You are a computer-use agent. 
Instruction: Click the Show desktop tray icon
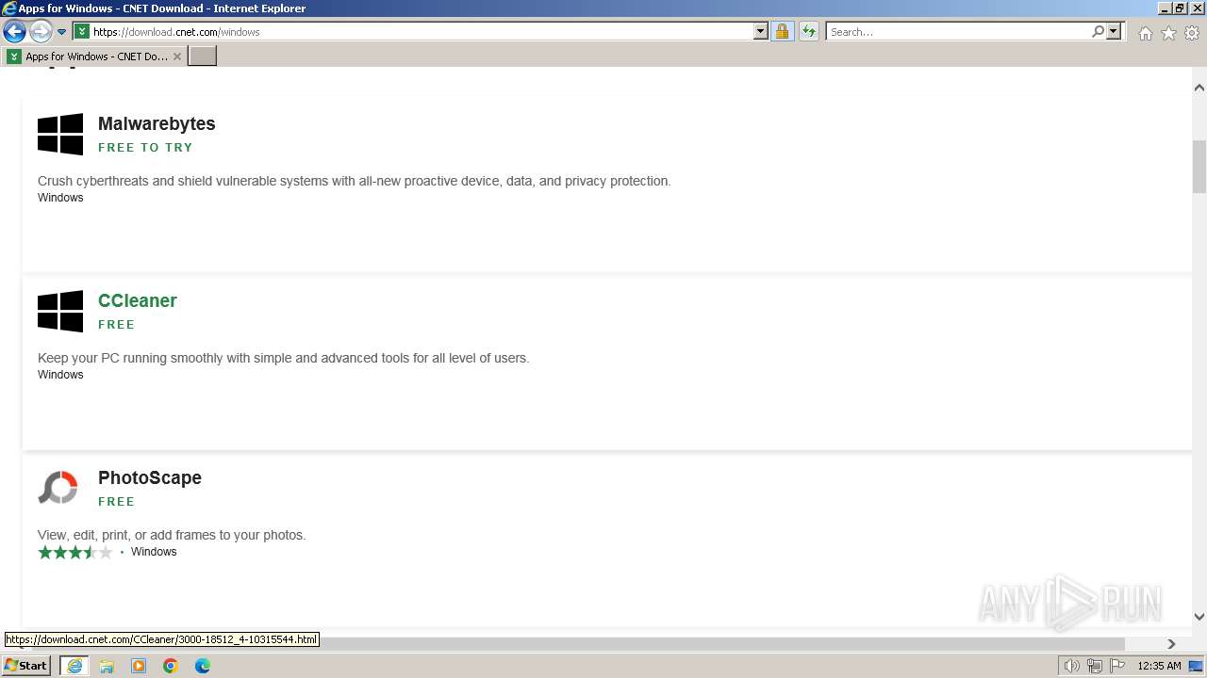(x=1196, y=666)
